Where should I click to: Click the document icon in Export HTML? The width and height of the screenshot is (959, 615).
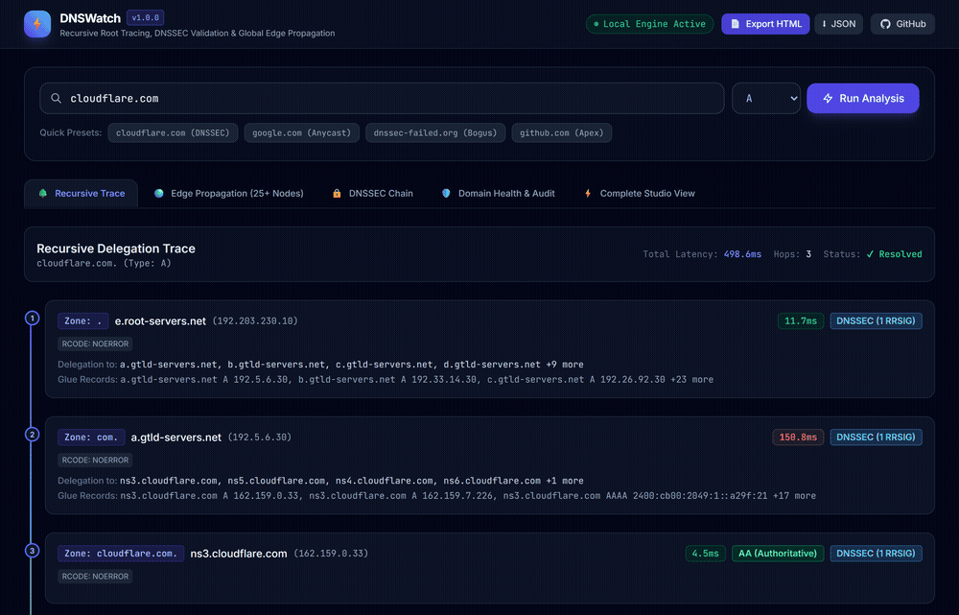[736, 24]
